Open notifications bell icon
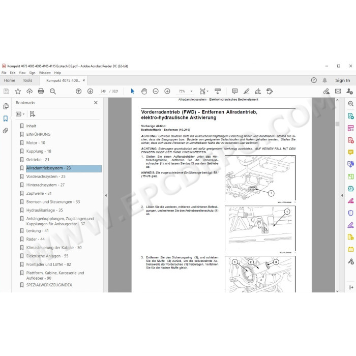This screenshot has height=356, width=356. pos(324,80)
